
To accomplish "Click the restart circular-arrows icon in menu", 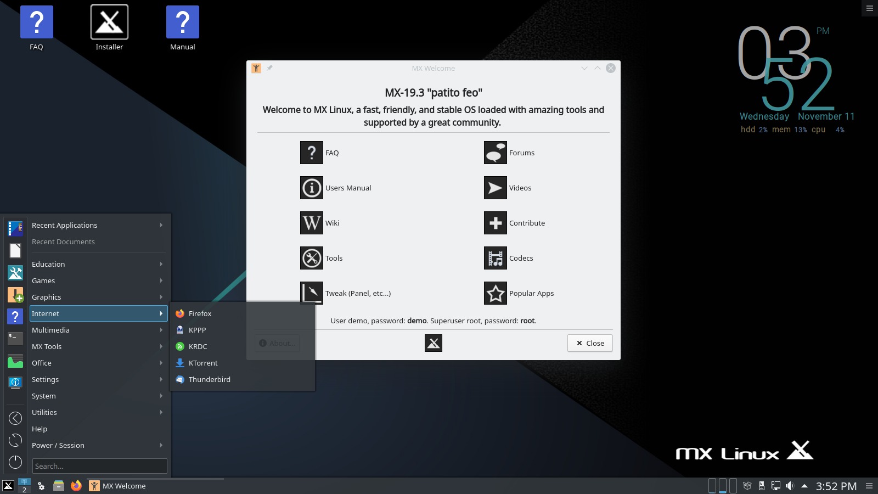I will pyautogui.click(x=15, y=440).
